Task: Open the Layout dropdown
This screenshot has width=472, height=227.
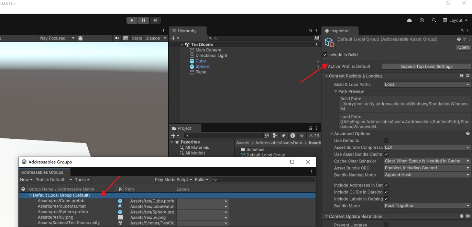Action: pyautogui.click(x=455, y=20)
